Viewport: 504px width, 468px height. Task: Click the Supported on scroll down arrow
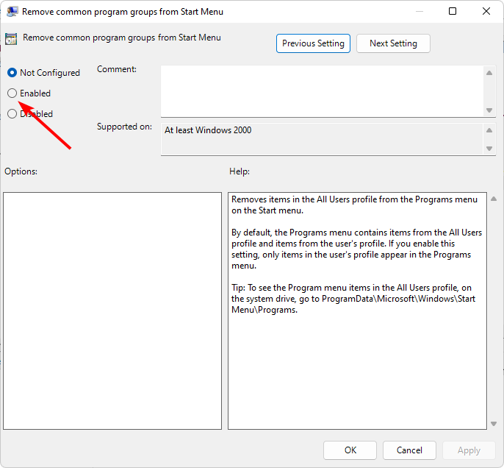(x=490, y=149)
